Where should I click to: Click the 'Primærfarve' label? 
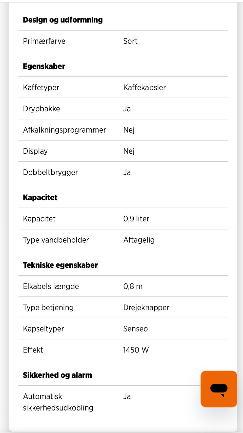(44, 41)
